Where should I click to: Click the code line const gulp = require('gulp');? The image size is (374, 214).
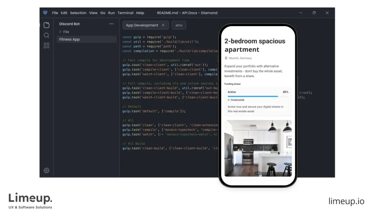[x=149, y=37]
